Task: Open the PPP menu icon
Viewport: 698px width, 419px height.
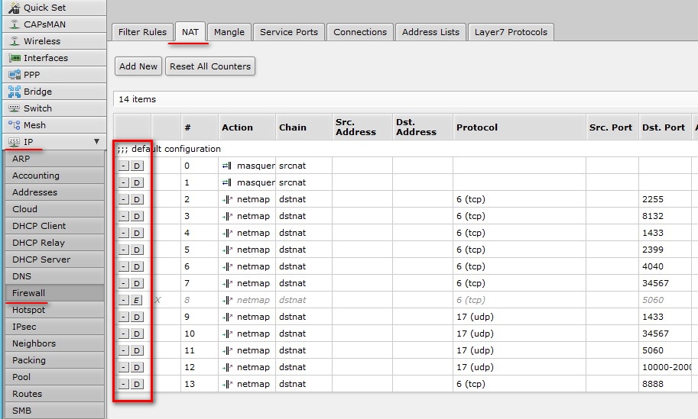Action: coord(15,75)
